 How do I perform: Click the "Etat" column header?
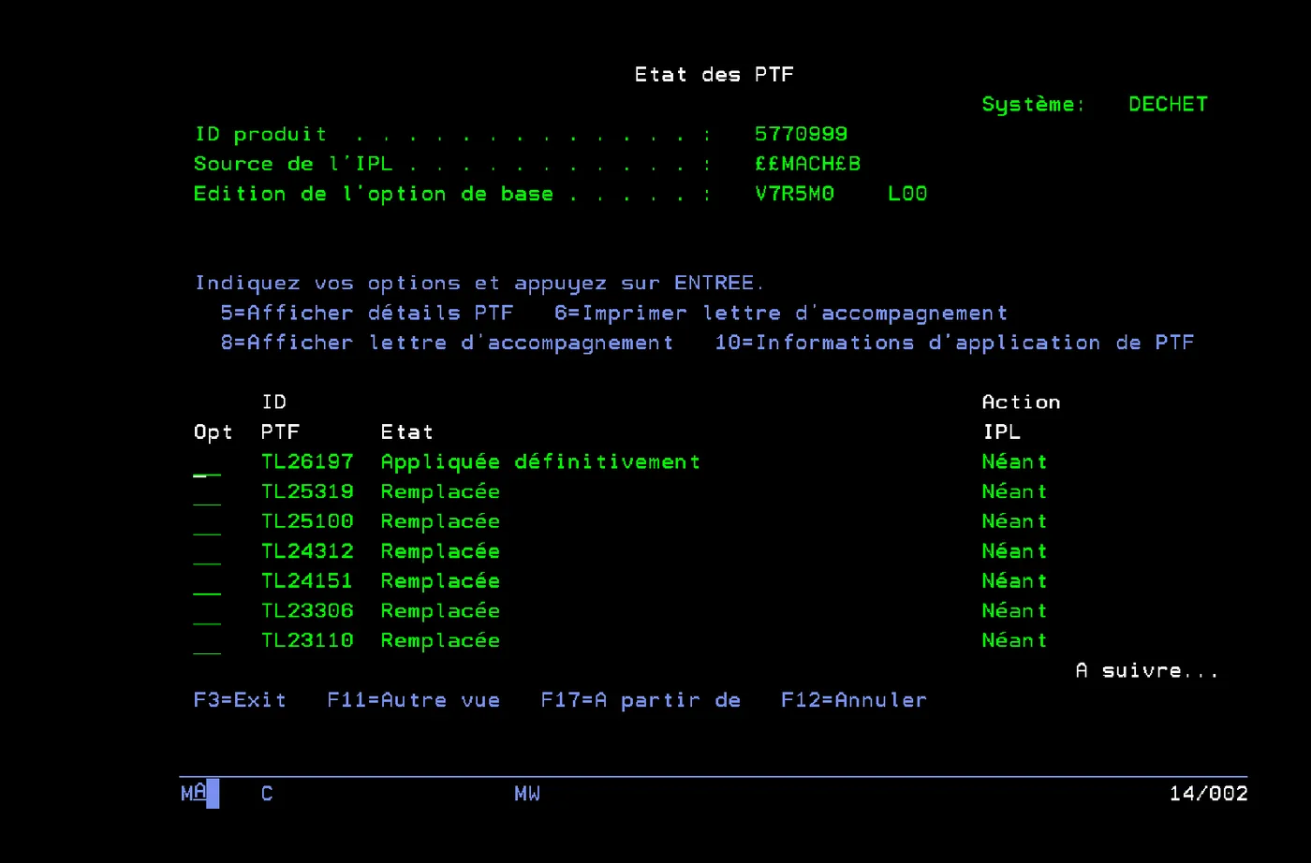click(x=406, y=431)
